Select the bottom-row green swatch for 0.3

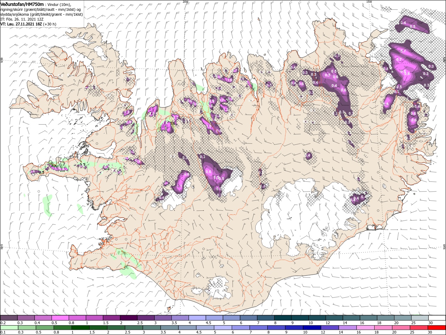[27, 328]
